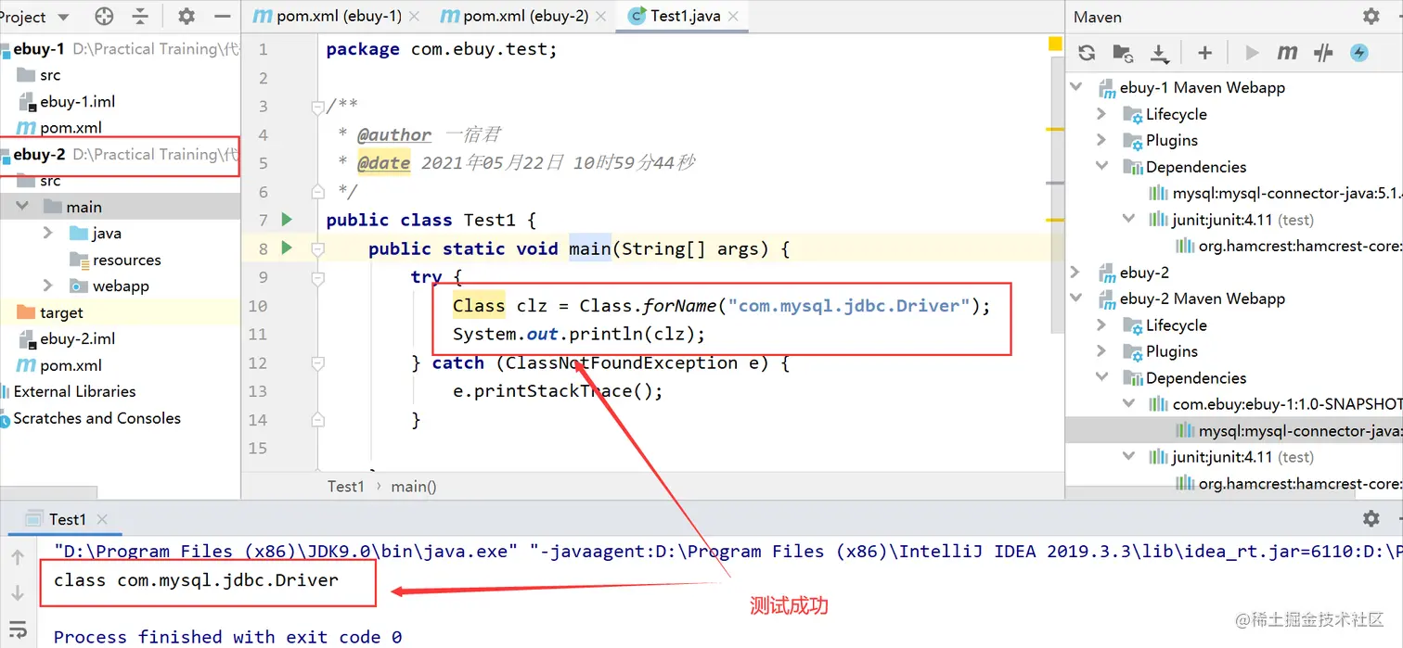The width and height of the screenshot is (1403, 648).
Task: Collapse all in Project panel
Action: [140, 17]
